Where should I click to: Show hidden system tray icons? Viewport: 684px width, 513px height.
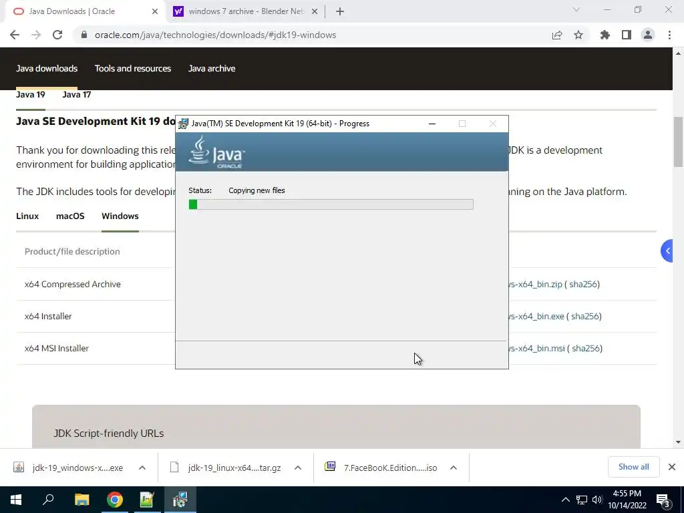tap(565, 500)
